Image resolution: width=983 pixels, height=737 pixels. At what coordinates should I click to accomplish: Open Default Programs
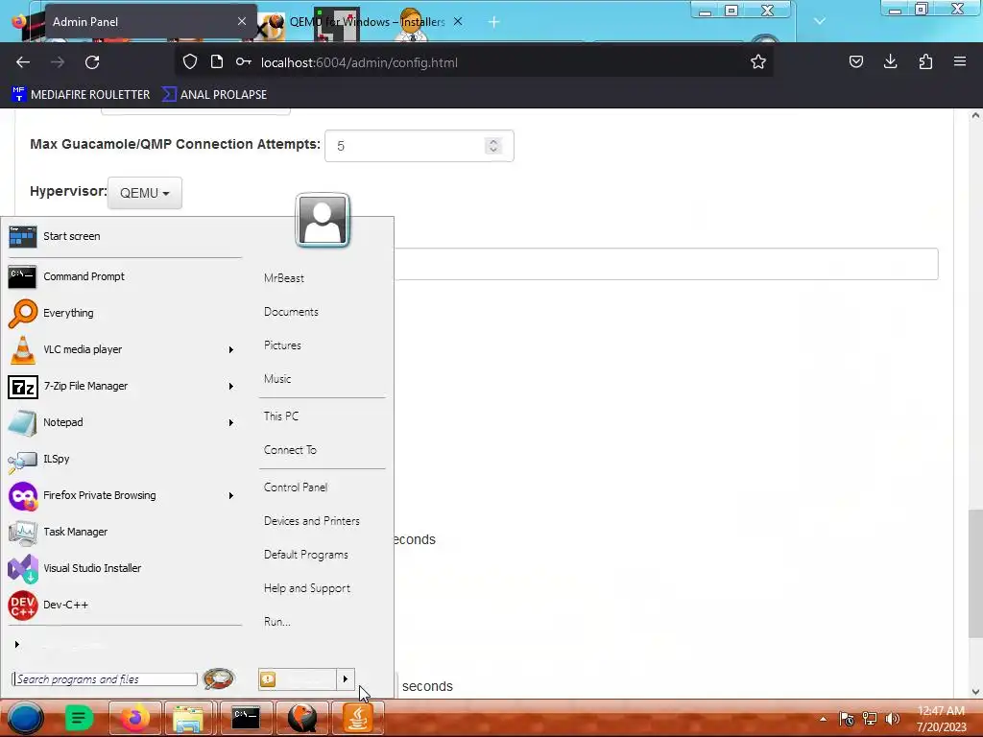coord(306,555)
